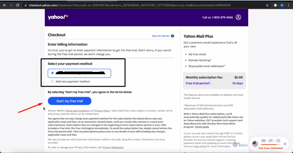Click the Disposable email addresses bullet
Image resolution: width=293 pixels, height=153 pixels.
coord(207,66)
